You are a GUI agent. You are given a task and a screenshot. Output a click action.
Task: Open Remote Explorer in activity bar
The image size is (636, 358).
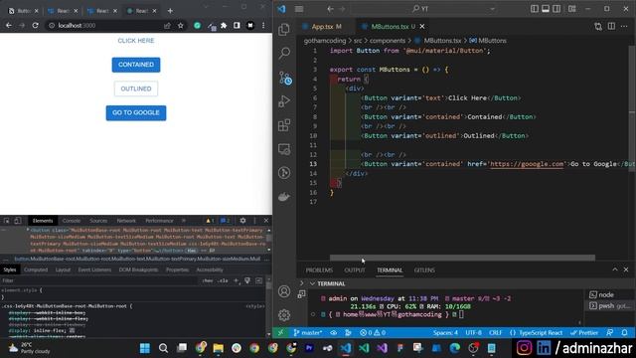pyautogui.click(x=284, y=149)
